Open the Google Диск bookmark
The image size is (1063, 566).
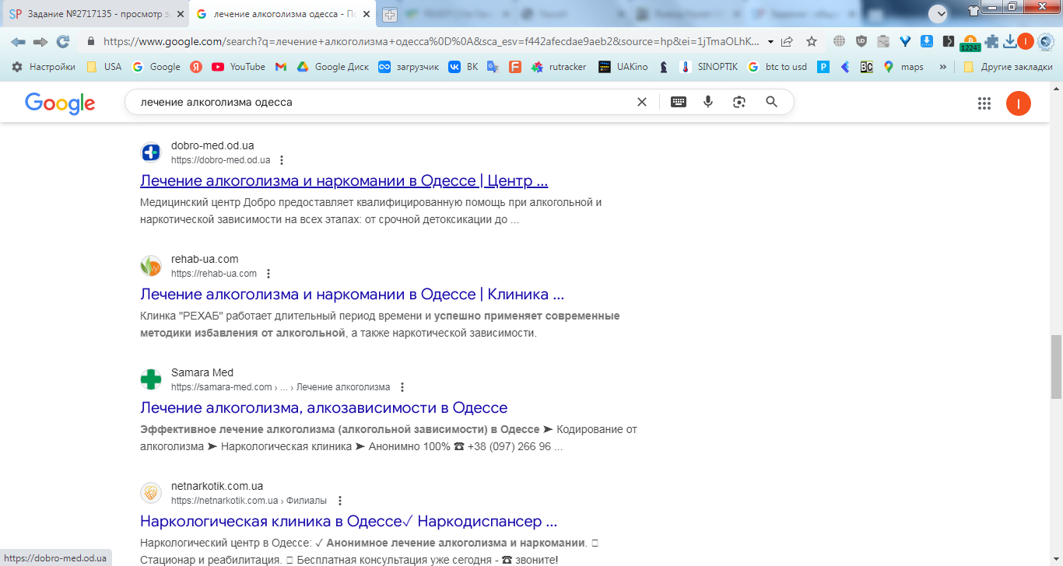[x=333, y=67]
